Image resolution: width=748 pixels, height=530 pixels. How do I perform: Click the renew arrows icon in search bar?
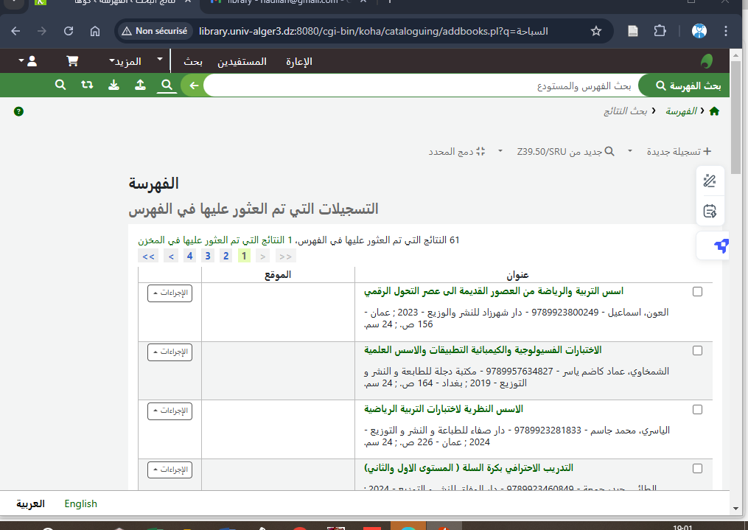click(87, 86)
